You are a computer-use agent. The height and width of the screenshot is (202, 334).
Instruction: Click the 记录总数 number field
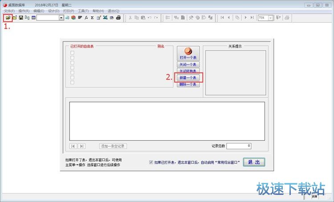point(239,146)
